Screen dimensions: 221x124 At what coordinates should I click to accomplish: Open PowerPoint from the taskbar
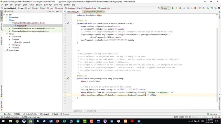pos(58,121)
